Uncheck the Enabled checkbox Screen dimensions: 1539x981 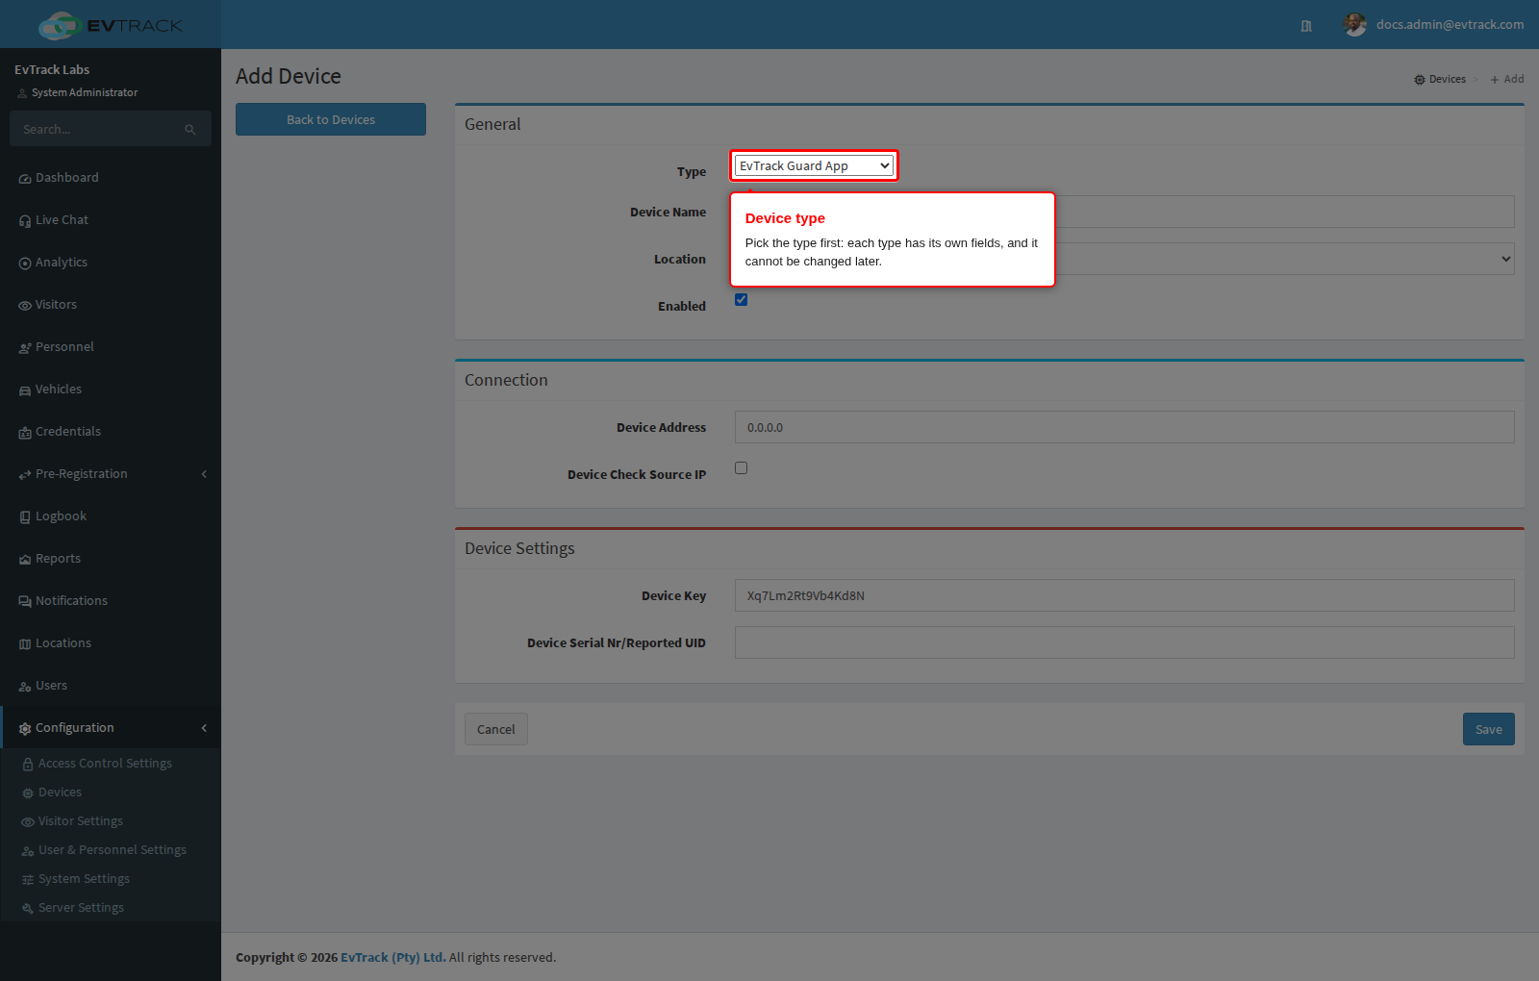[741, 299]
